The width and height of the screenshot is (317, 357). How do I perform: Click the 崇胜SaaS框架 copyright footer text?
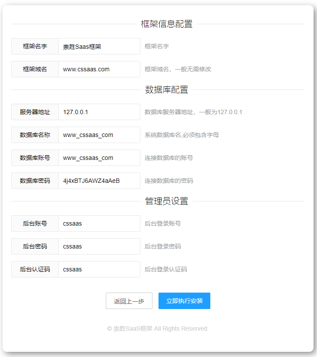(x=158, y=328)
